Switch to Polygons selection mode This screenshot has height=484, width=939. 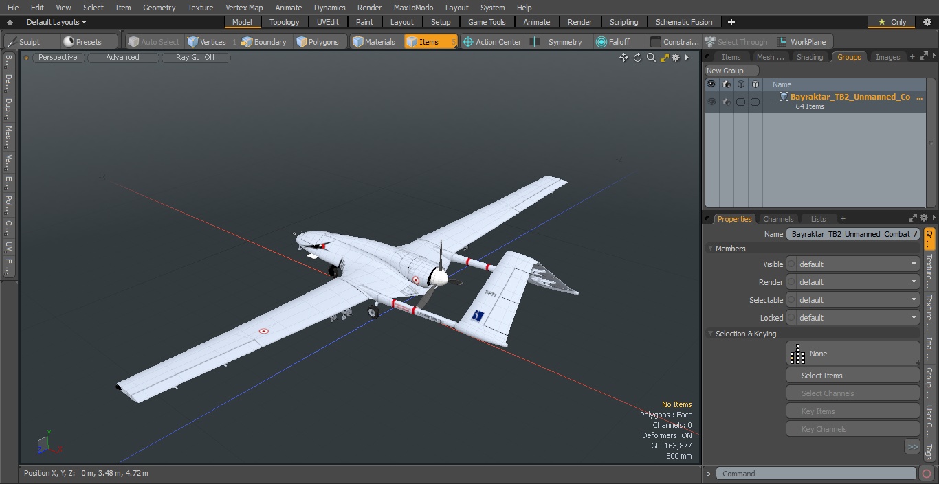point(318,42)
